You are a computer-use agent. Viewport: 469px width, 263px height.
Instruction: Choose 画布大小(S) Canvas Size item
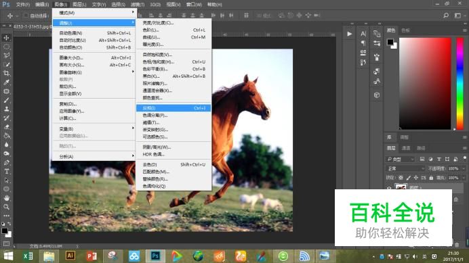pyautogui.click(x=94, y=65)
